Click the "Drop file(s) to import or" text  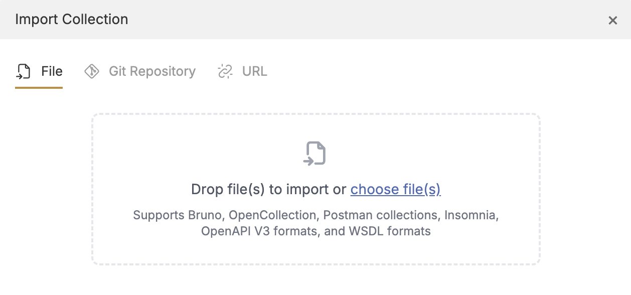coord(269,189)
